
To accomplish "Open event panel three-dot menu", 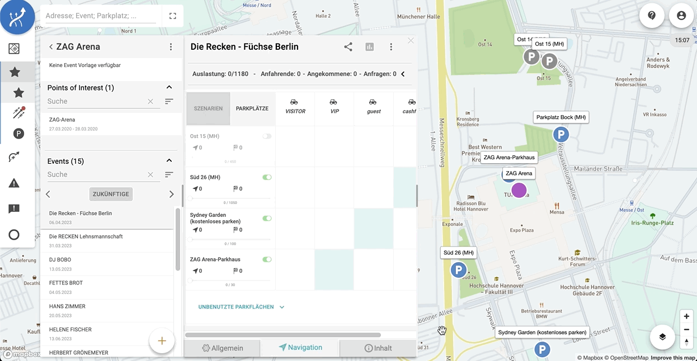I will tap(392, 47).
